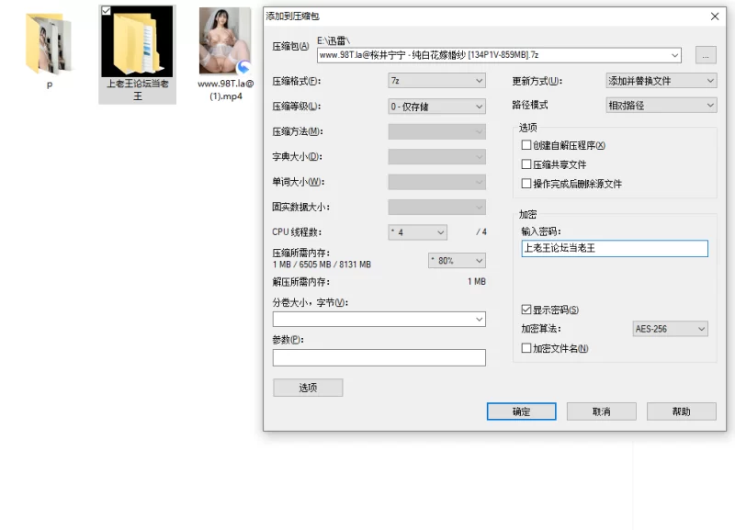Expand the 路径模式 dropdown set to 相对路径

coord(661,106)
